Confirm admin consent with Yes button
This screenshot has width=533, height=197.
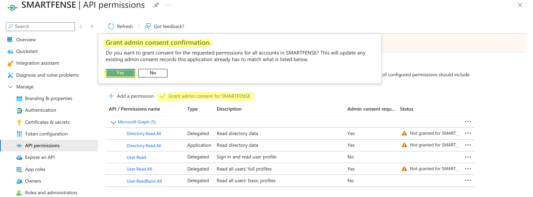click(120, 73)
